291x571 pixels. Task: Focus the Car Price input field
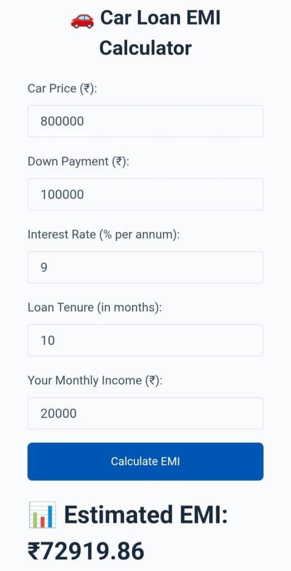click(x=145, y=121)
